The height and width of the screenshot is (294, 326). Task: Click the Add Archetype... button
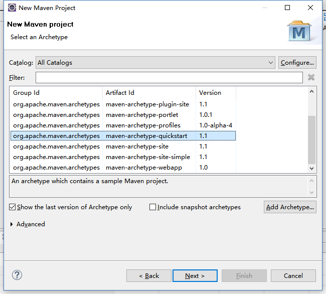tap(290, 207)
